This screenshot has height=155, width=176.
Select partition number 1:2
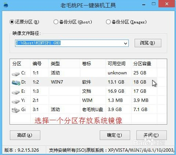pyautogui.click(x=36, y=82)
